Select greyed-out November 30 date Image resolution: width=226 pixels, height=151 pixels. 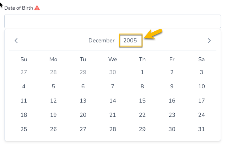(x=113, y=72)
